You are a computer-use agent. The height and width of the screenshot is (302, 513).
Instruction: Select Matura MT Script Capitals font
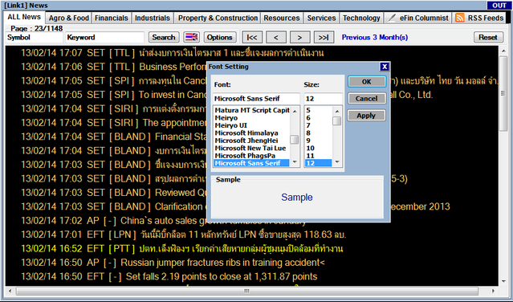click(251, 110)
